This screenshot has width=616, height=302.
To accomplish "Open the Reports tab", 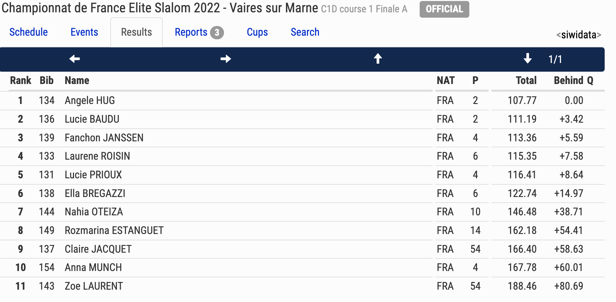I will 191,32.
